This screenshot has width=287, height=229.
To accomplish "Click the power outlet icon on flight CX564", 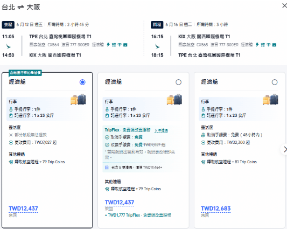I will pyautogui.click(x=108, y=45).
